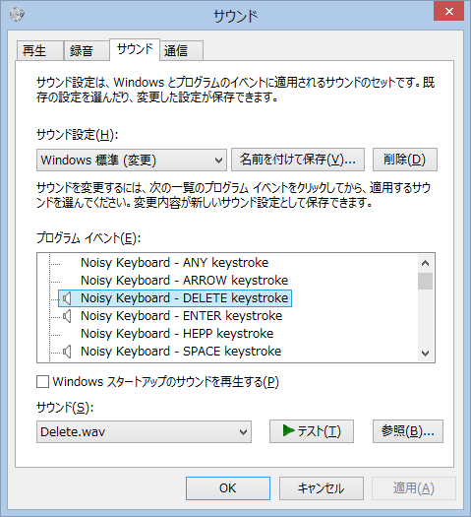Open the Delete.wav sound dropdown

[144, 431]
